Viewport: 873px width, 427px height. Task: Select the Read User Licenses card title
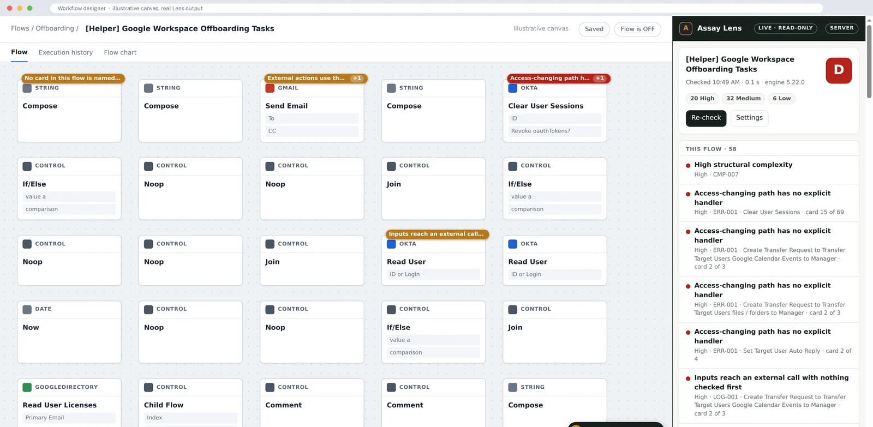(x=59, y=406)
